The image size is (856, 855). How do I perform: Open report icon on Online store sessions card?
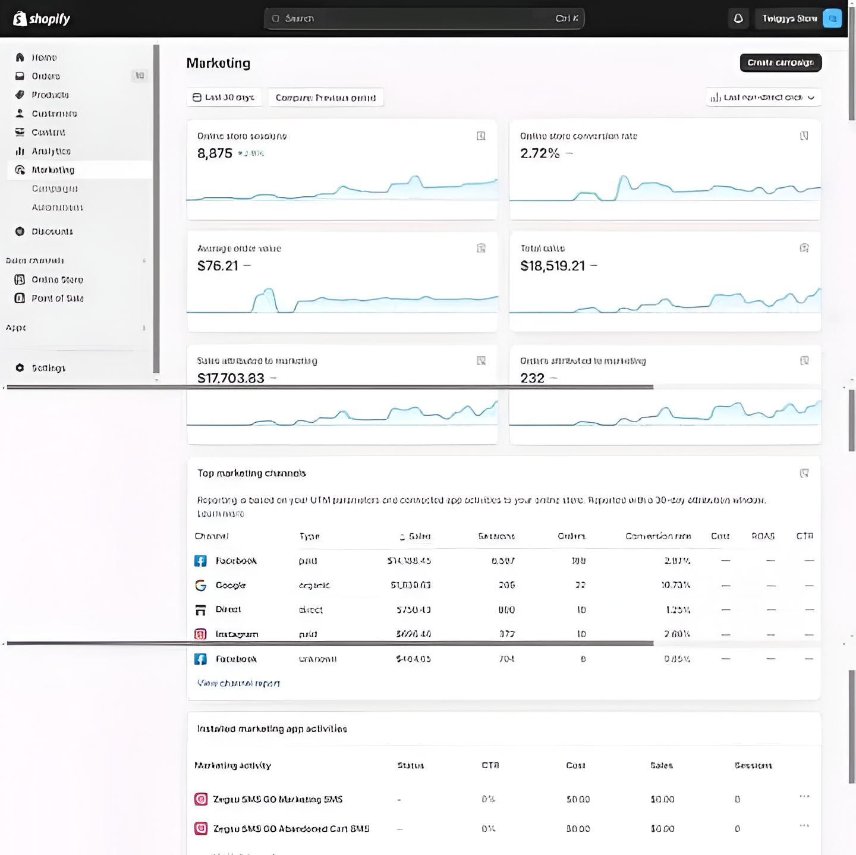(481, 136)
